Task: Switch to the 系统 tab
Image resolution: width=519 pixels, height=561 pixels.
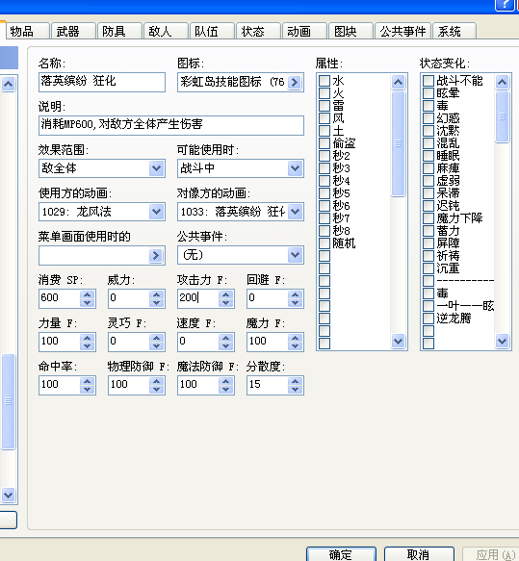Action: point(454,31)
